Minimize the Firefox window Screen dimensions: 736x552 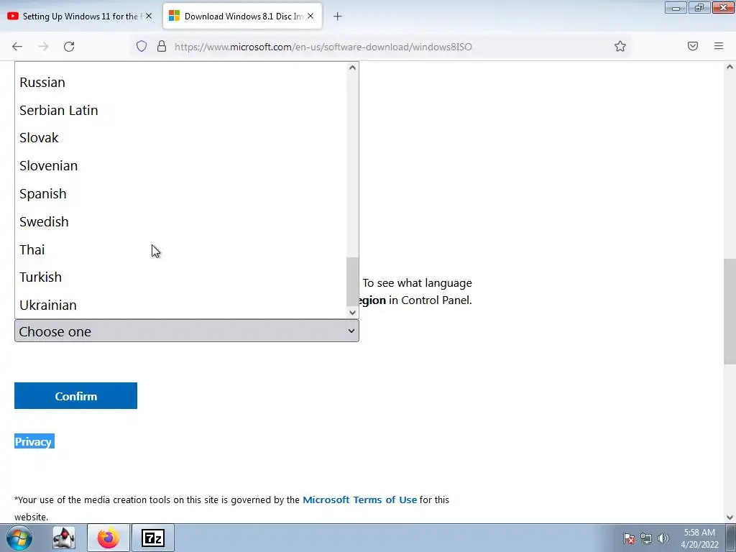(x=676, y=7)
